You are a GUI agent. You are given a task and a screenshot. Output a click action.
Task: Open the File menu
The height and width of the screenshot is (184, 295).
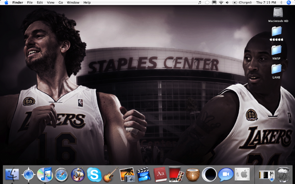click(30, 3)
